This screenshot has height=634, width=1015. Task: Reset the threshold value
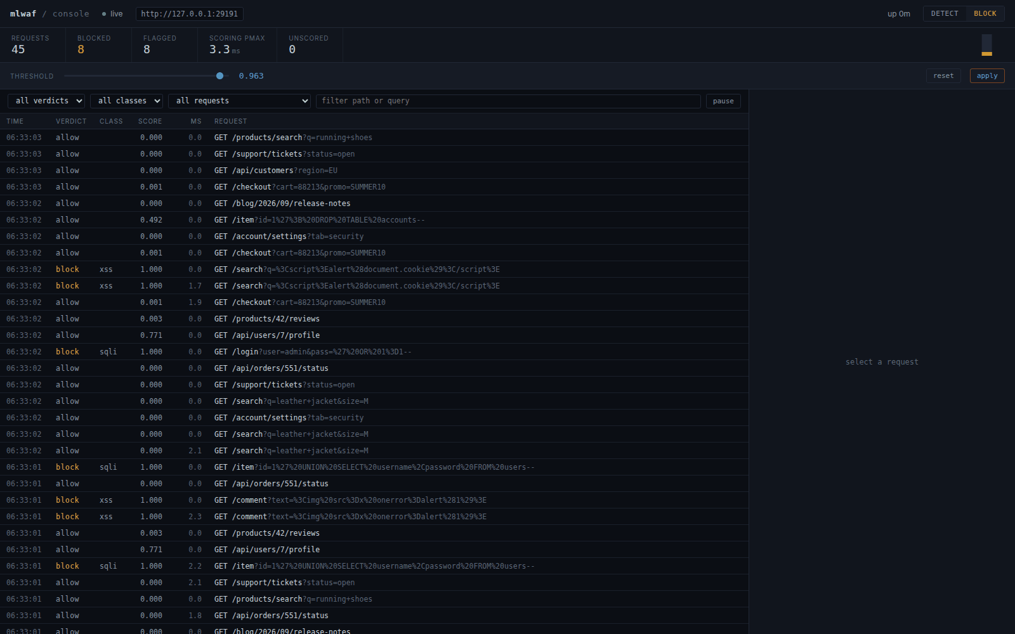tap(943, 76)
